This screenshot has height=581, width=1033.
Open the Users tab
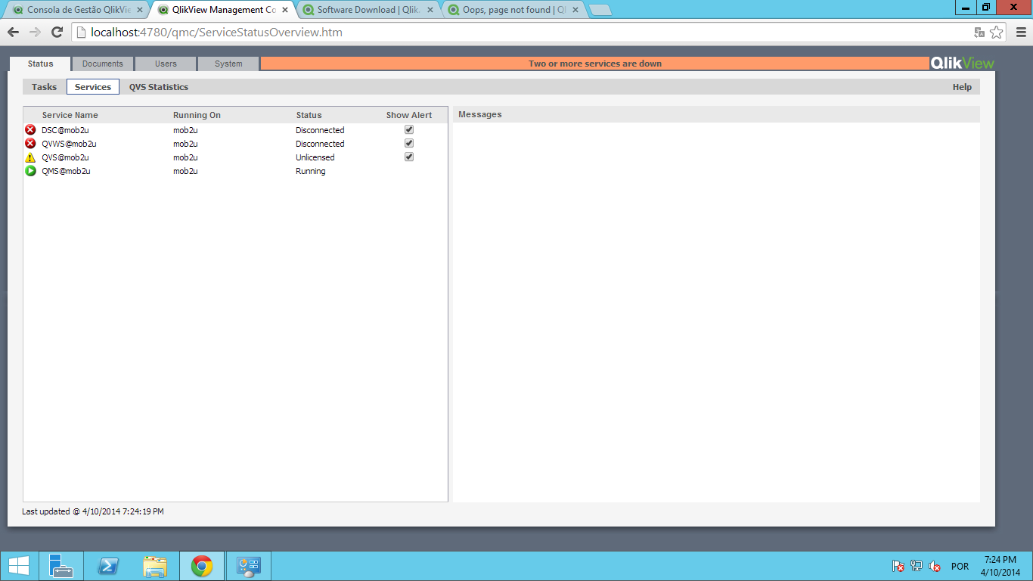[166, 64]
